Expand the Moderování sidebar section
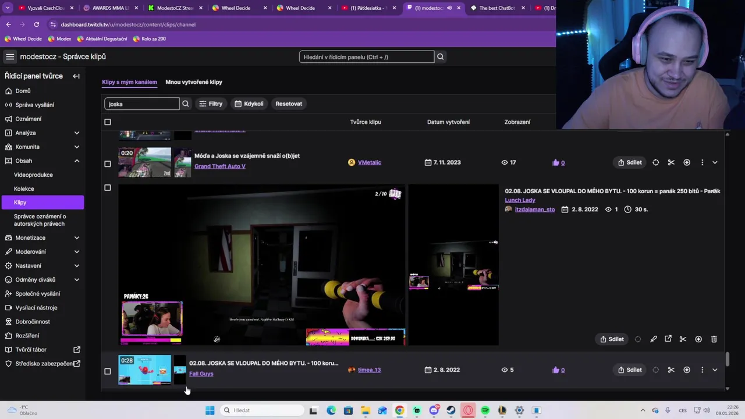 point(76,251)
